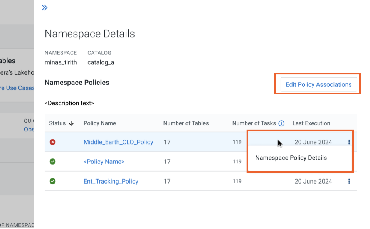Click the <Description text> placeholder

coord(69,103)
